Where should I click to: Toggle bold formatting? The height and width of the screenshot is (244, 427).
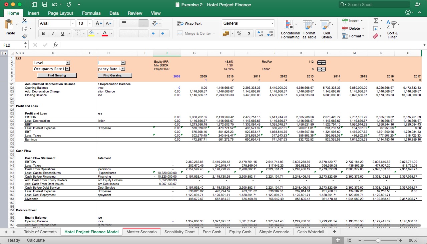click(43, 33)
